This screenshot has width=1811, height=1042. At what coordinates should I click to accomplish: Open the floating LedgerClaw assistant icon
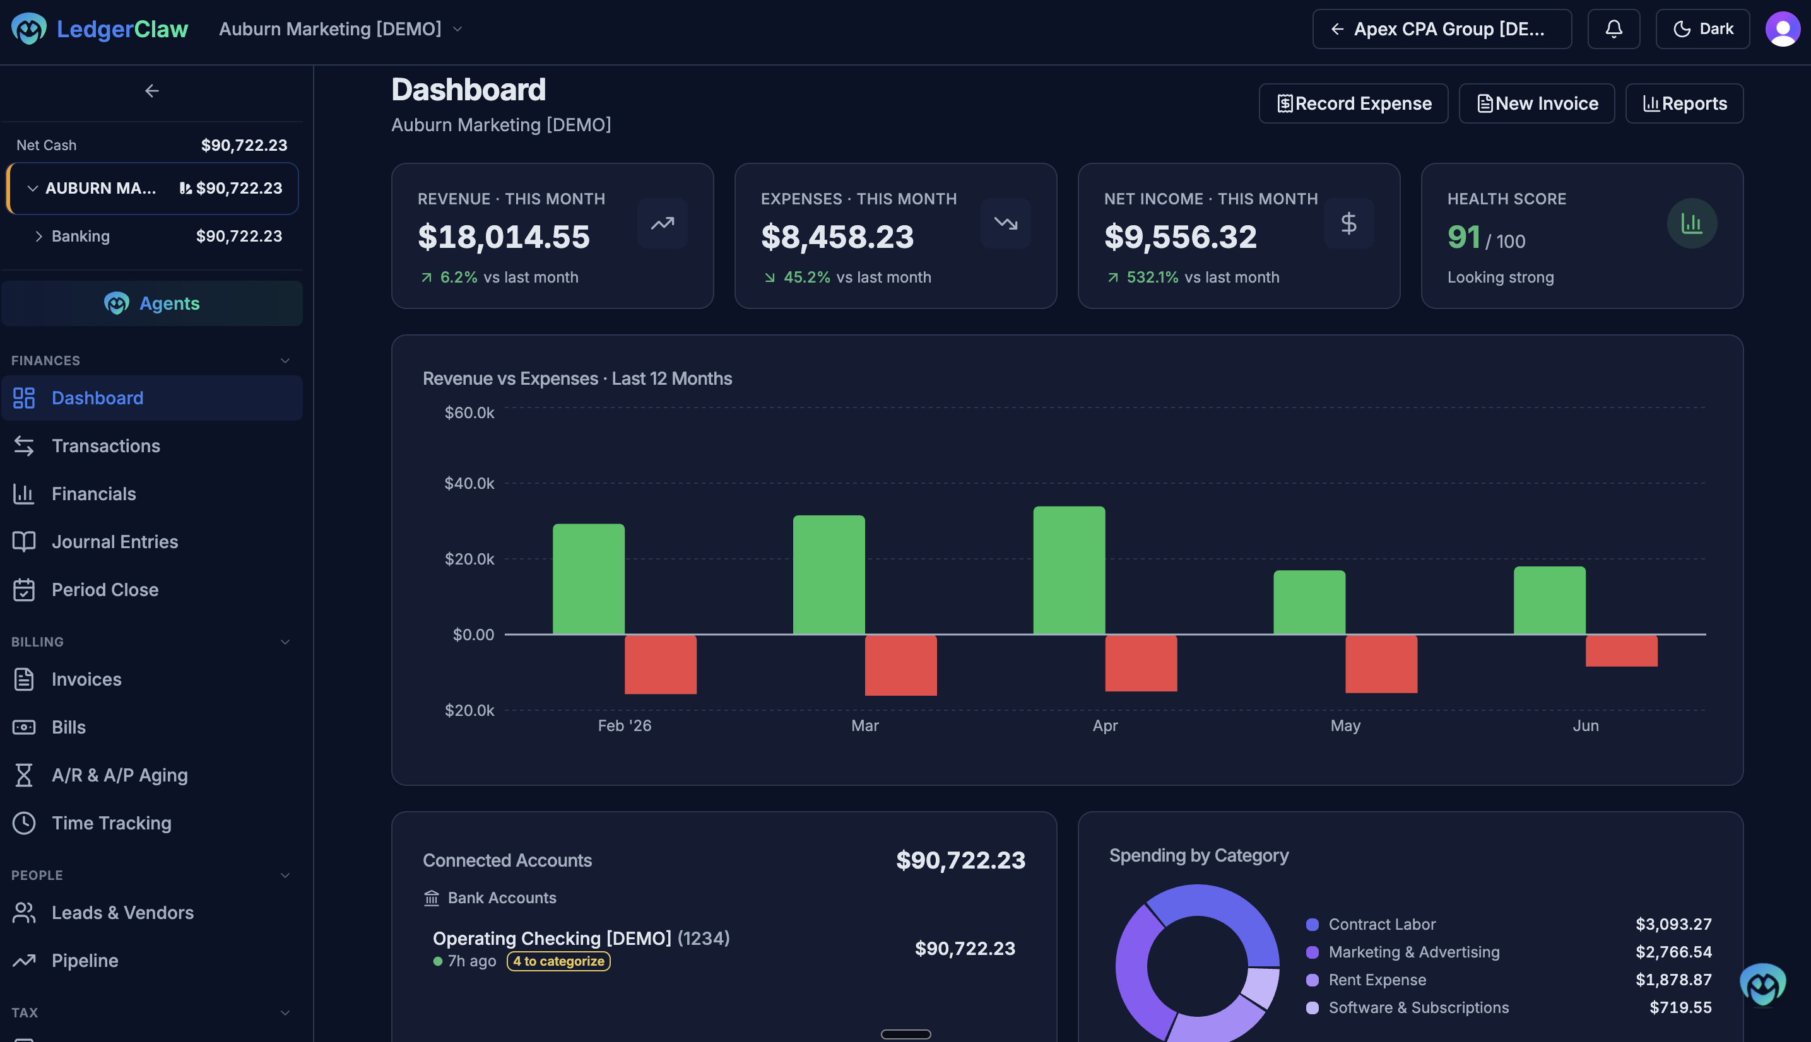click(x=1763, y=985)
